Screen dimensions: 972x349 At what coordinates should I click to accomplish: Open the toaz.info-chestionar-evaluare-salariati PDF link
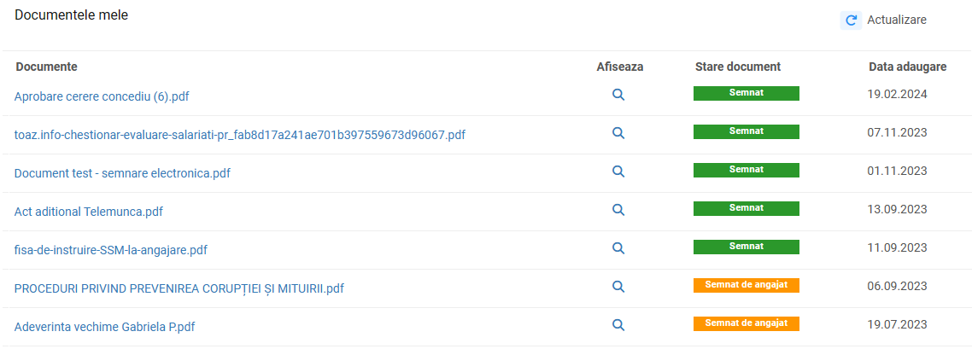(x=240, y=135)
